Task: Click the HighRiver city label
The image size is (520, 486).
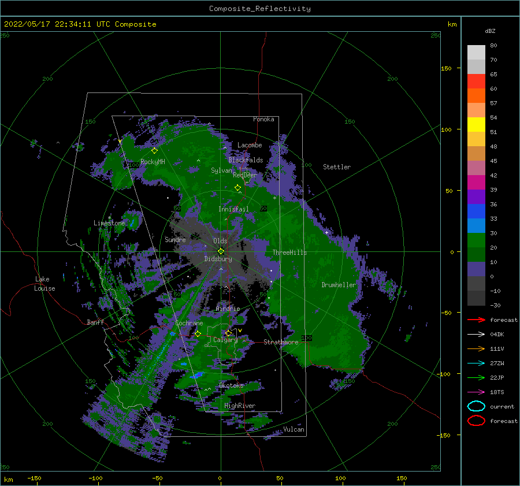Action: tap(240, 406)
